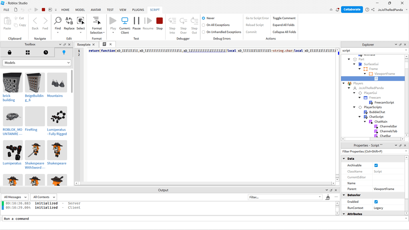Click the Paste clipboard icon
409x230 pixels.
(x=7, y=21)
